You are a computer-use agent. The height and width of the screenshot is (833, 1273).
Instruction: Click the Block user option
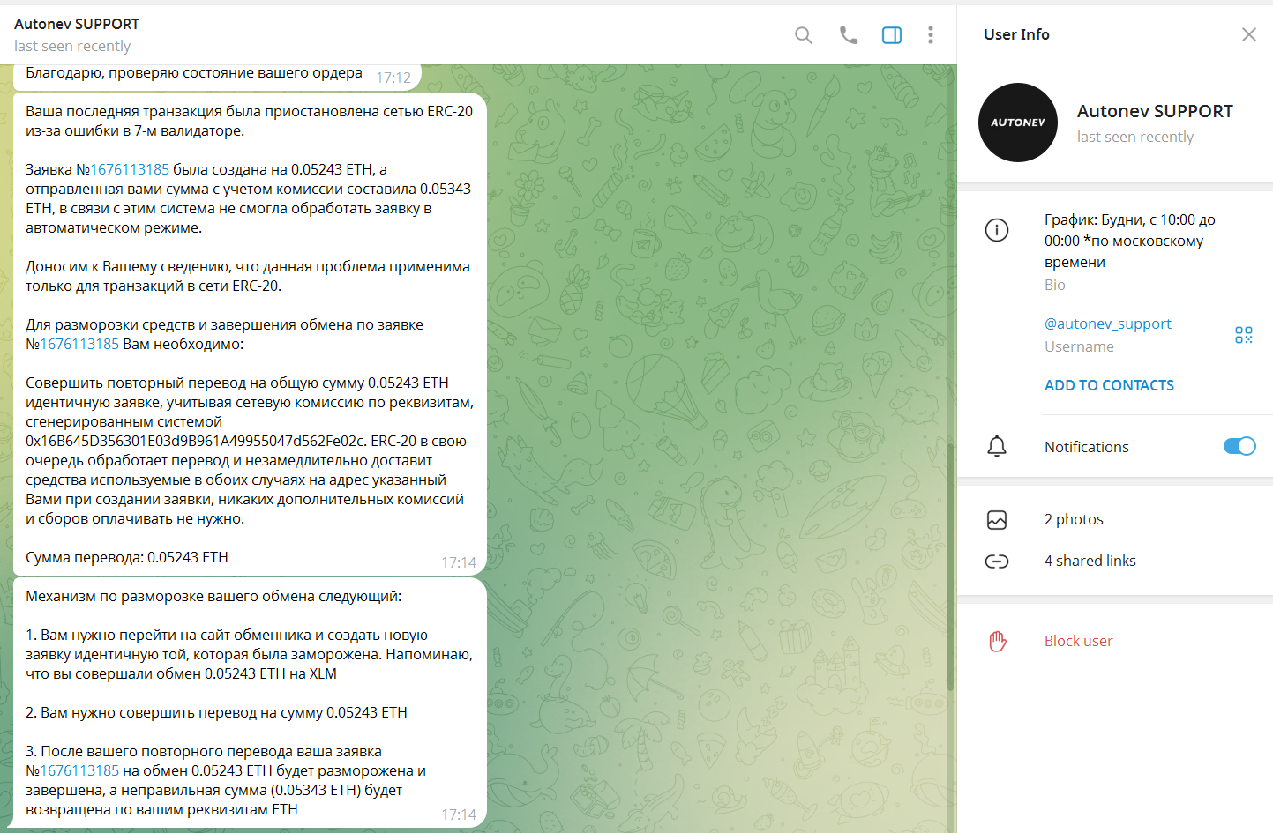1078,641
